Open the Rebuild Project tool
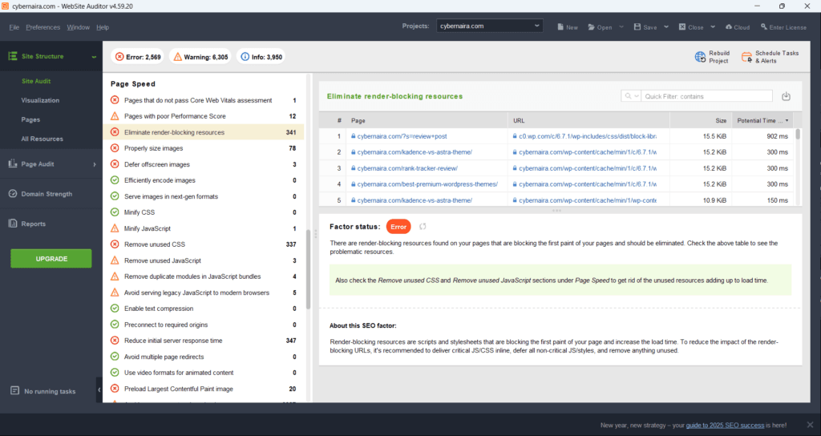The height and width of the screenshot is (436, 821). 712,57
